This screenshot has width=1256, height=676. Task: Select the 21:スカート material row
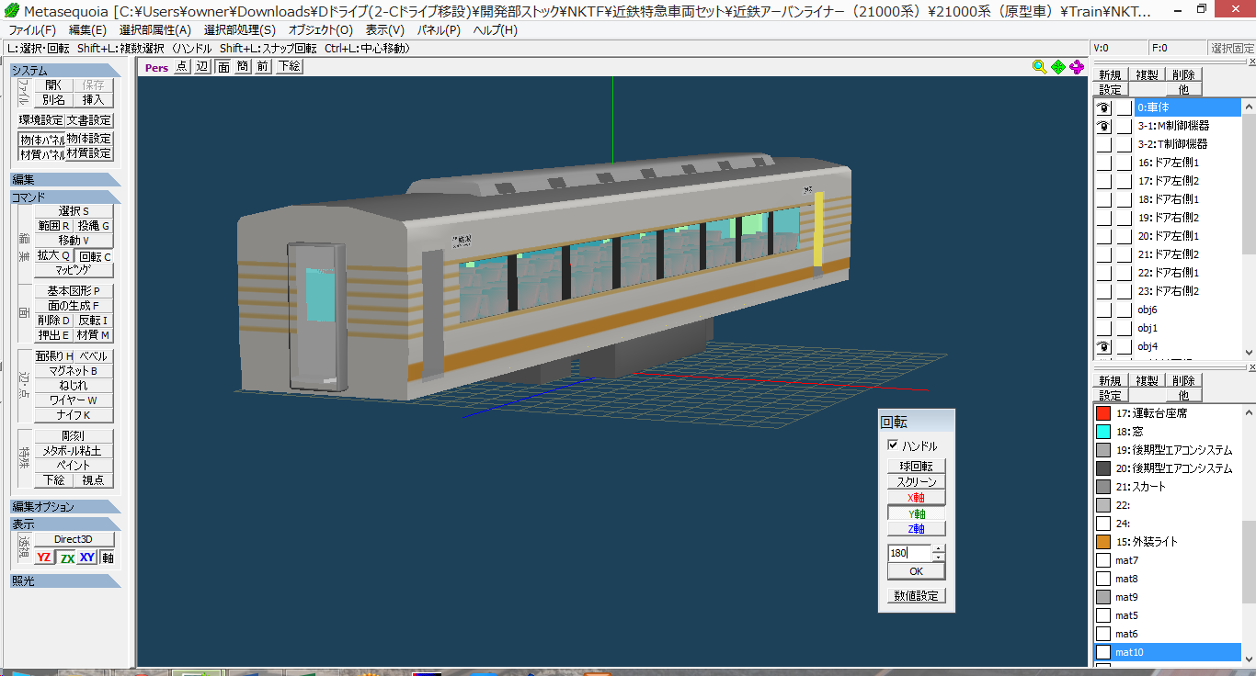click(x=1168, y=487)
